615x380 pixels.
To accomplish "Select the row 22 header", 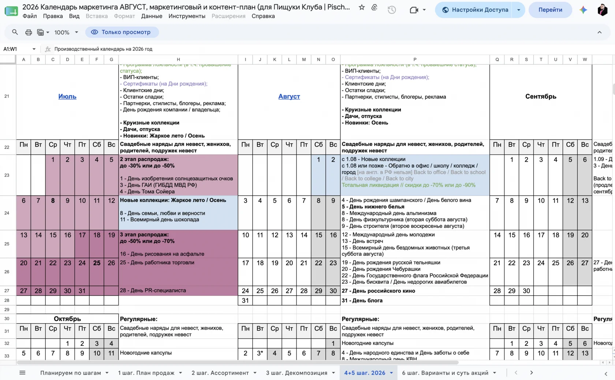I will pos(7,147).
